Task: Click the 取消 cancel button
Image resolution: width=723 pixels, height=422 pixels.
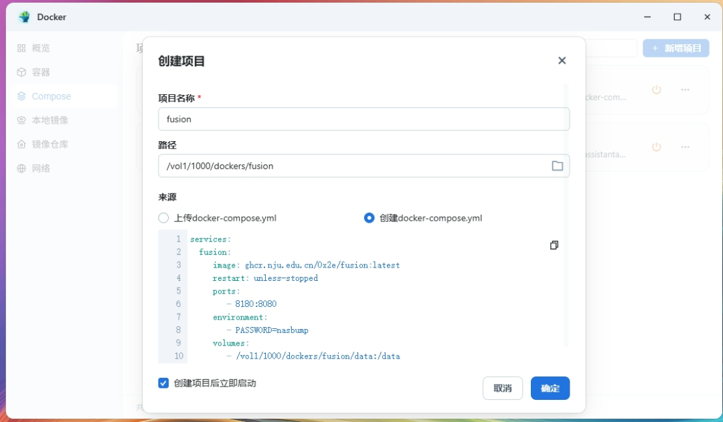Action: [x=503, y=388]
